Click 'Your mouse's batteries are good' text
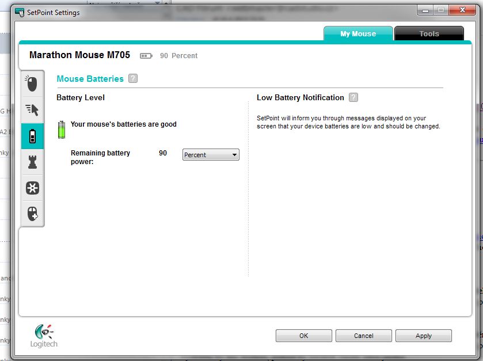Image resolution: width=483 pixels, height=361 pixels. point(124,124)
